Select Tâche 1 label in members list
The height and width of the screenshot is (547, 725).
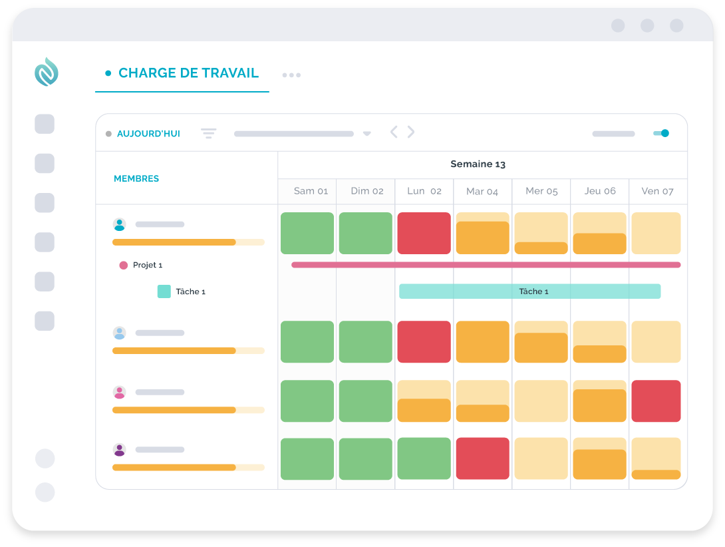[190, 291]
